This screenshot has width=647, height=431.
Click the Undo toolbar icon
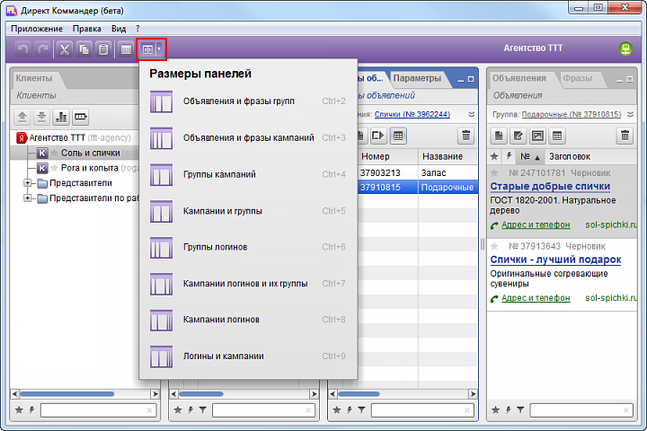click(x=23, y=49)
